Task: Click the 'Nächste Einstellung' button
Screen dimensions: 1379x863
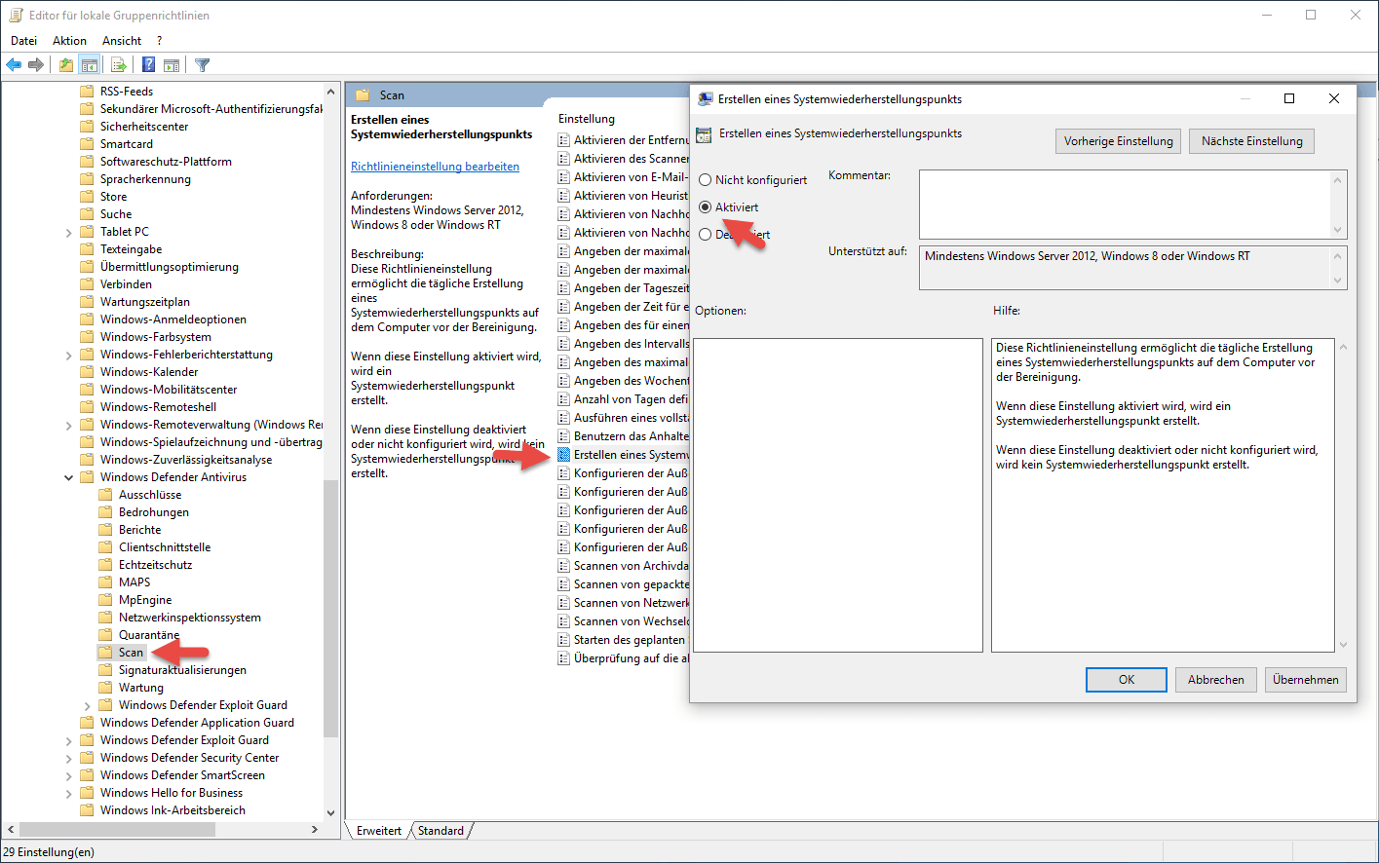Action: [1251, 141]
